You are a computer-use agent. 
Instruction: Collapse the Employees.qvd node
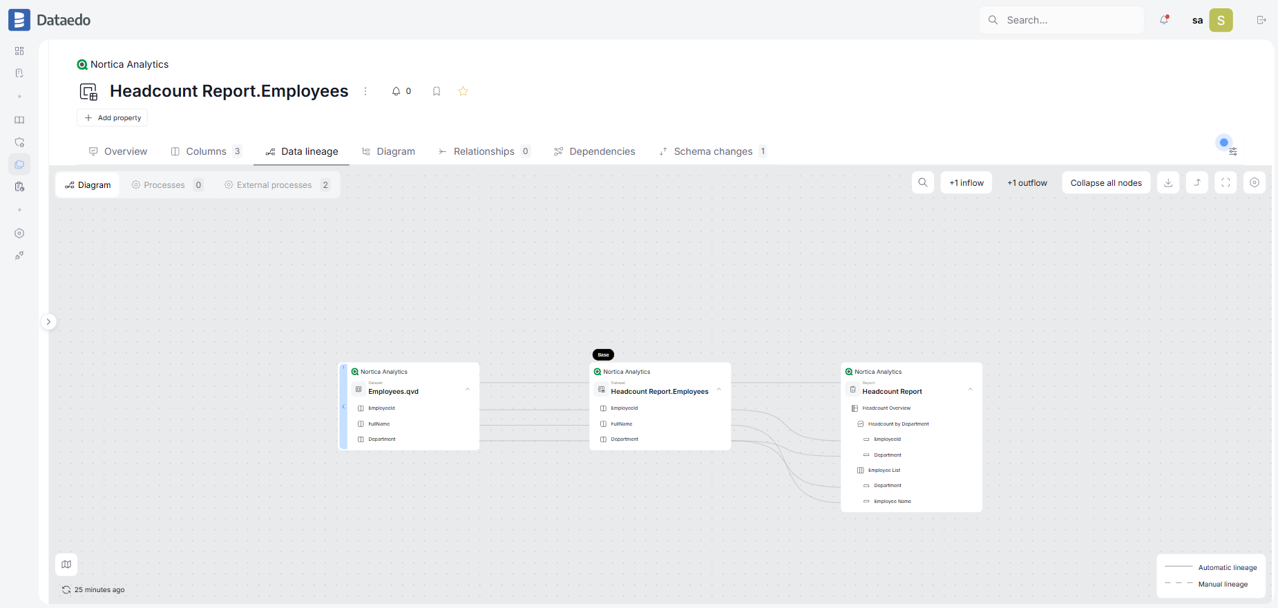pyautogui.click(x=468, y=389)
